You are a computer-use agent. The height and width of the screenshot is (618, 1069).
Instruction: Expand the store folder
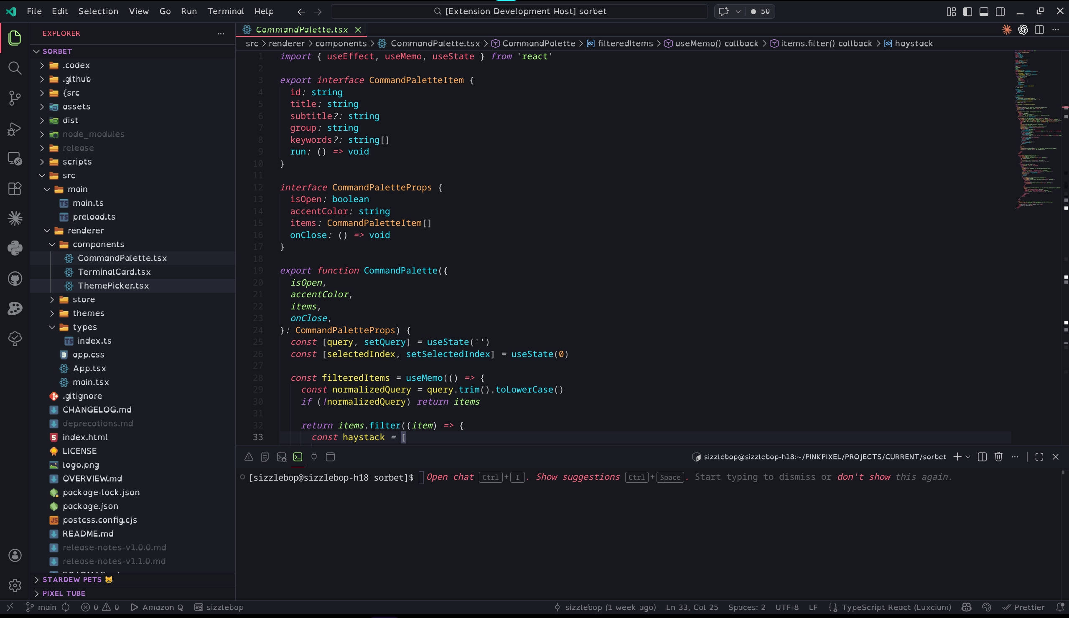[84, 299]
